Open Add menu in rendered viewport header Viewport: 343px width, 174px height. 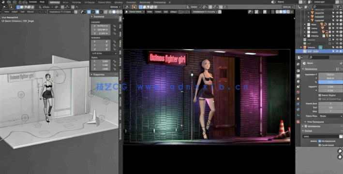pos(166,12)
